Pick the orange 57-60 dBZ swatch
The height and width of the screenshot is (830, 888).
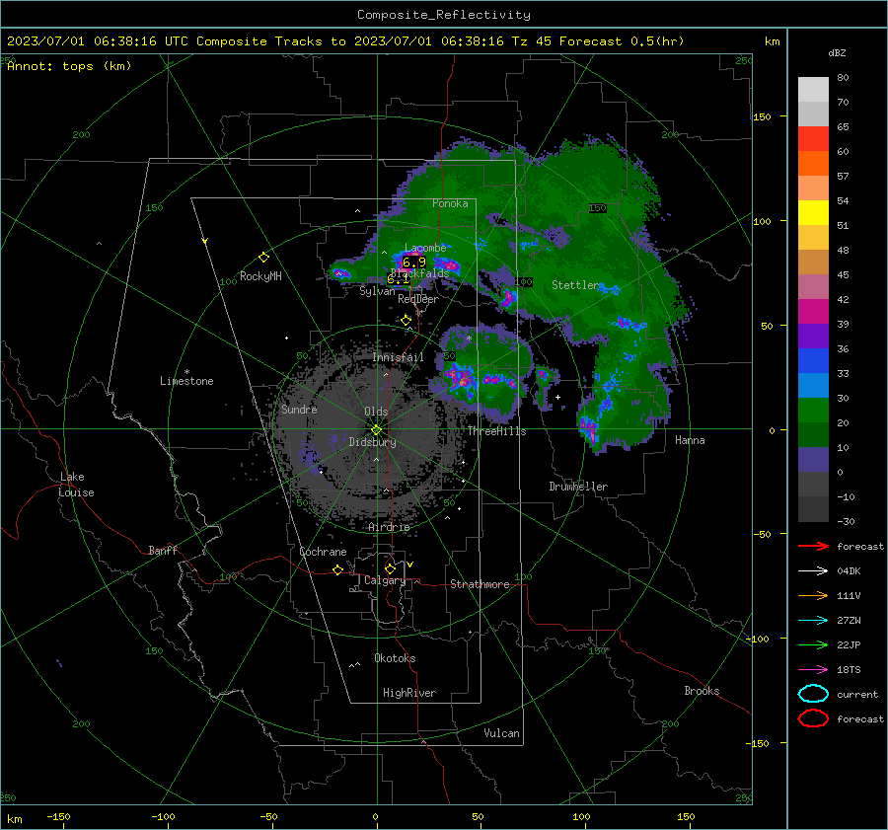[x=813, y=164]
